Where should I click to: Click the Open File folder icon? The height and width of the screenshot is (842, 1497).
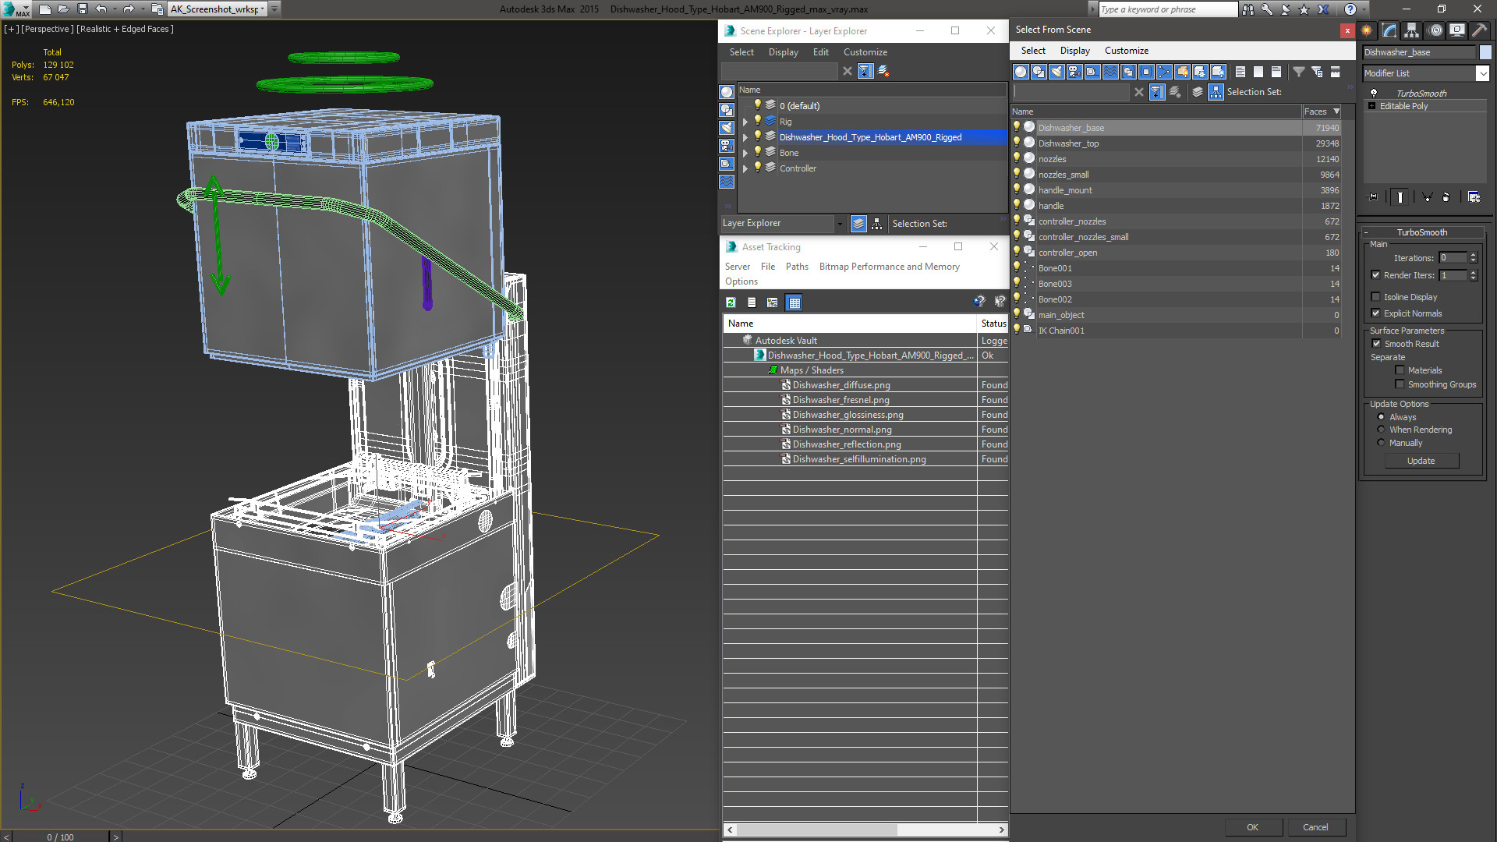tap(64, 9)
